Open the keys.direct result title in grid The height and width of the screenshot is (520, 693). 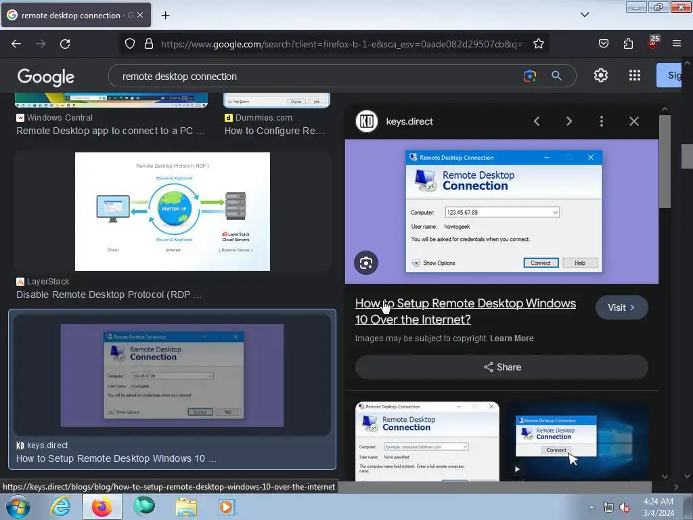click(116, 458)
